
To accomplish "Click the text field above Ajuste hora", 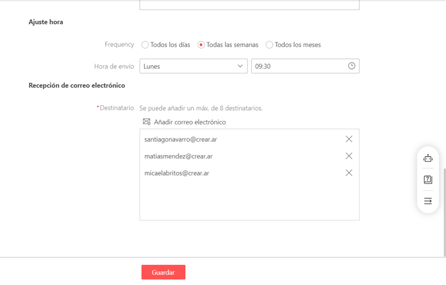I will 249,5.
